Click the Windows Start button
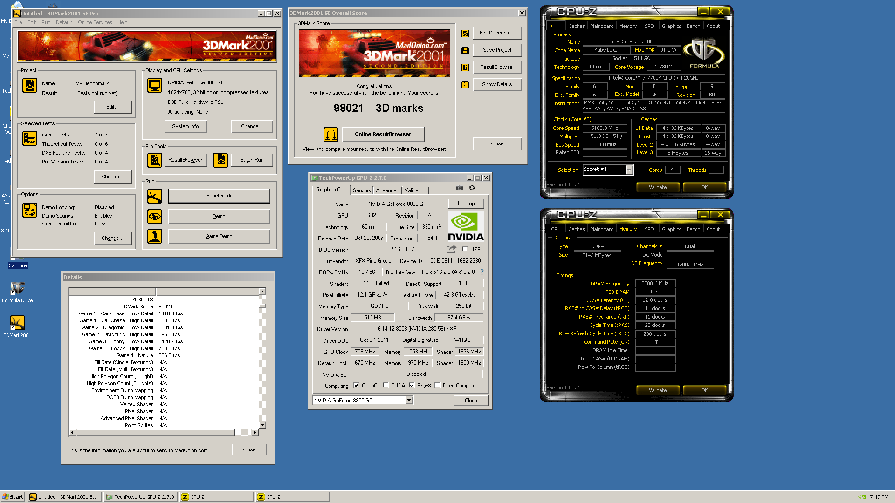The width and height of the screenshot is (895, 503). [x=13, y=497]
